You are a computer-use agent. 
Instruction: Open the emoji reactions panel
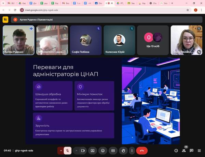point(102,150)
